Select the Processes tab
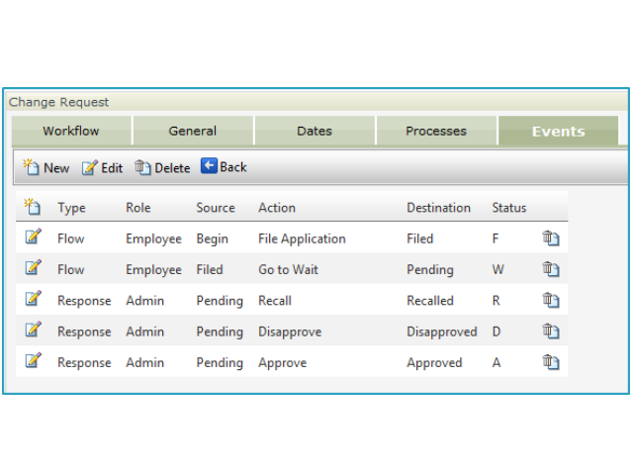Image resolution: width=633 pixels, height=475 pixels. point(436,131)
